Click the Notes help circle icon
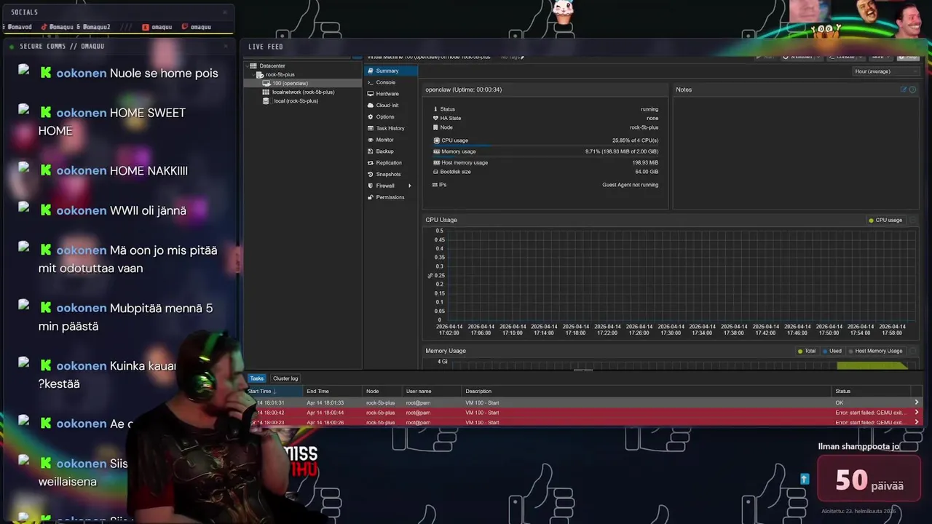932x524 pixels. [x=912, y=90]
